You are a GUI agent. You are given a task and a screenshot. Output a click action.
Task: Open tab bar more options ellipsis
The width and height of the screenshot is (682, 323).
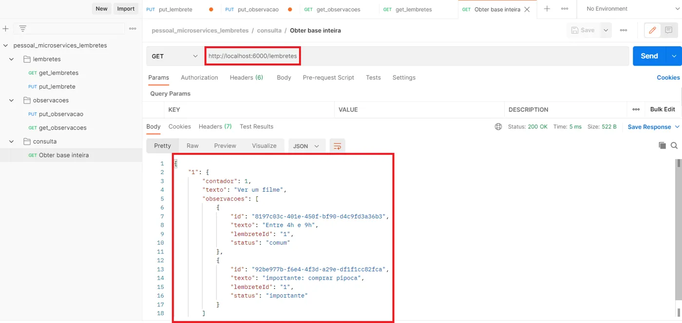(x=565, y=9)
